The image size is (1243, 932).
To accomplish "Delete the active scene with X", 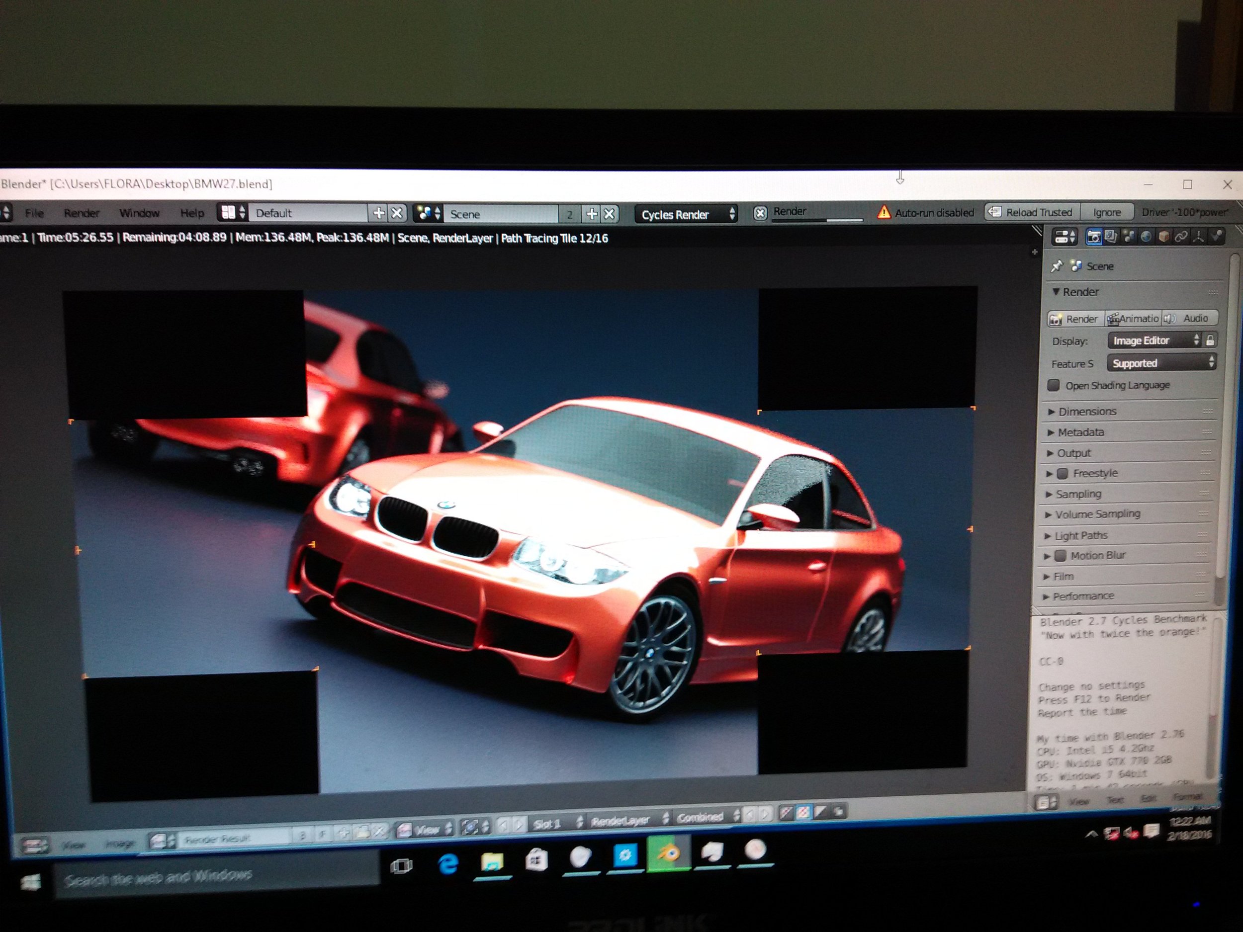I will (609, 213).
